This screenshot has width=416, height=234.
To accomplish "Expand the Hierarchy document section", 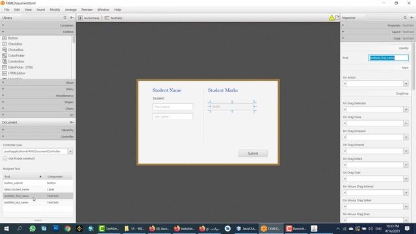I will point(38,130).
